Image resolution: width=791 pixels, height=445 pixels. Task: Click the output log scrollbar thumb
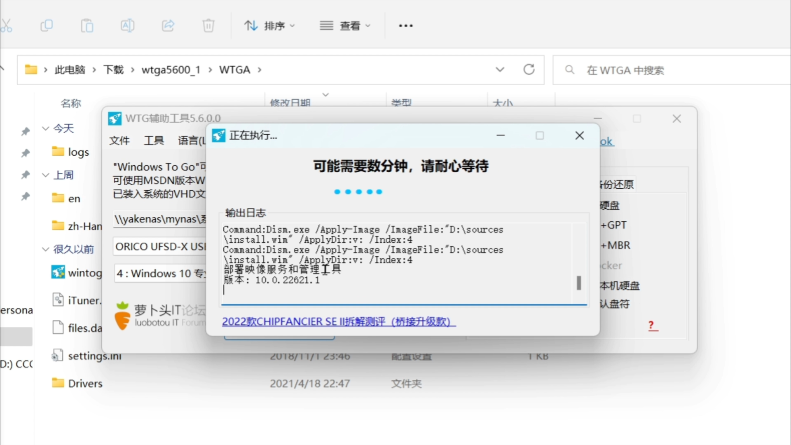click(579, 283)
